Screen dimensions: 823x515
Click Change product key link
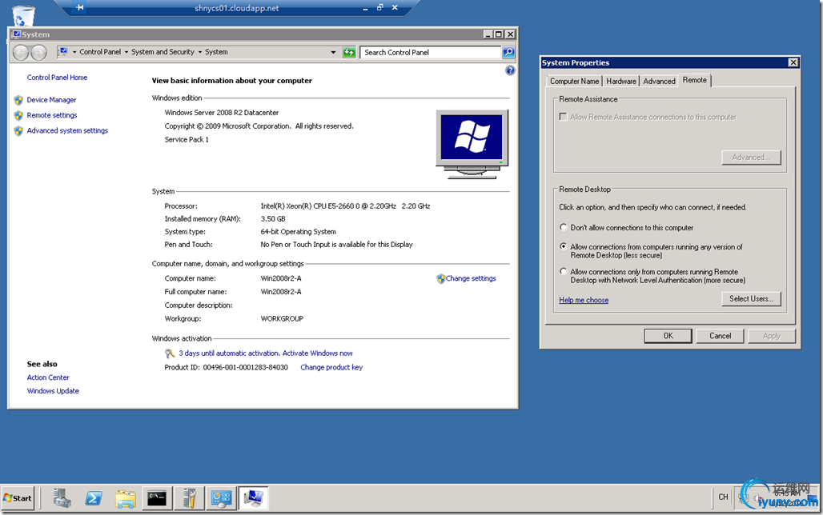tap(331, 368)
